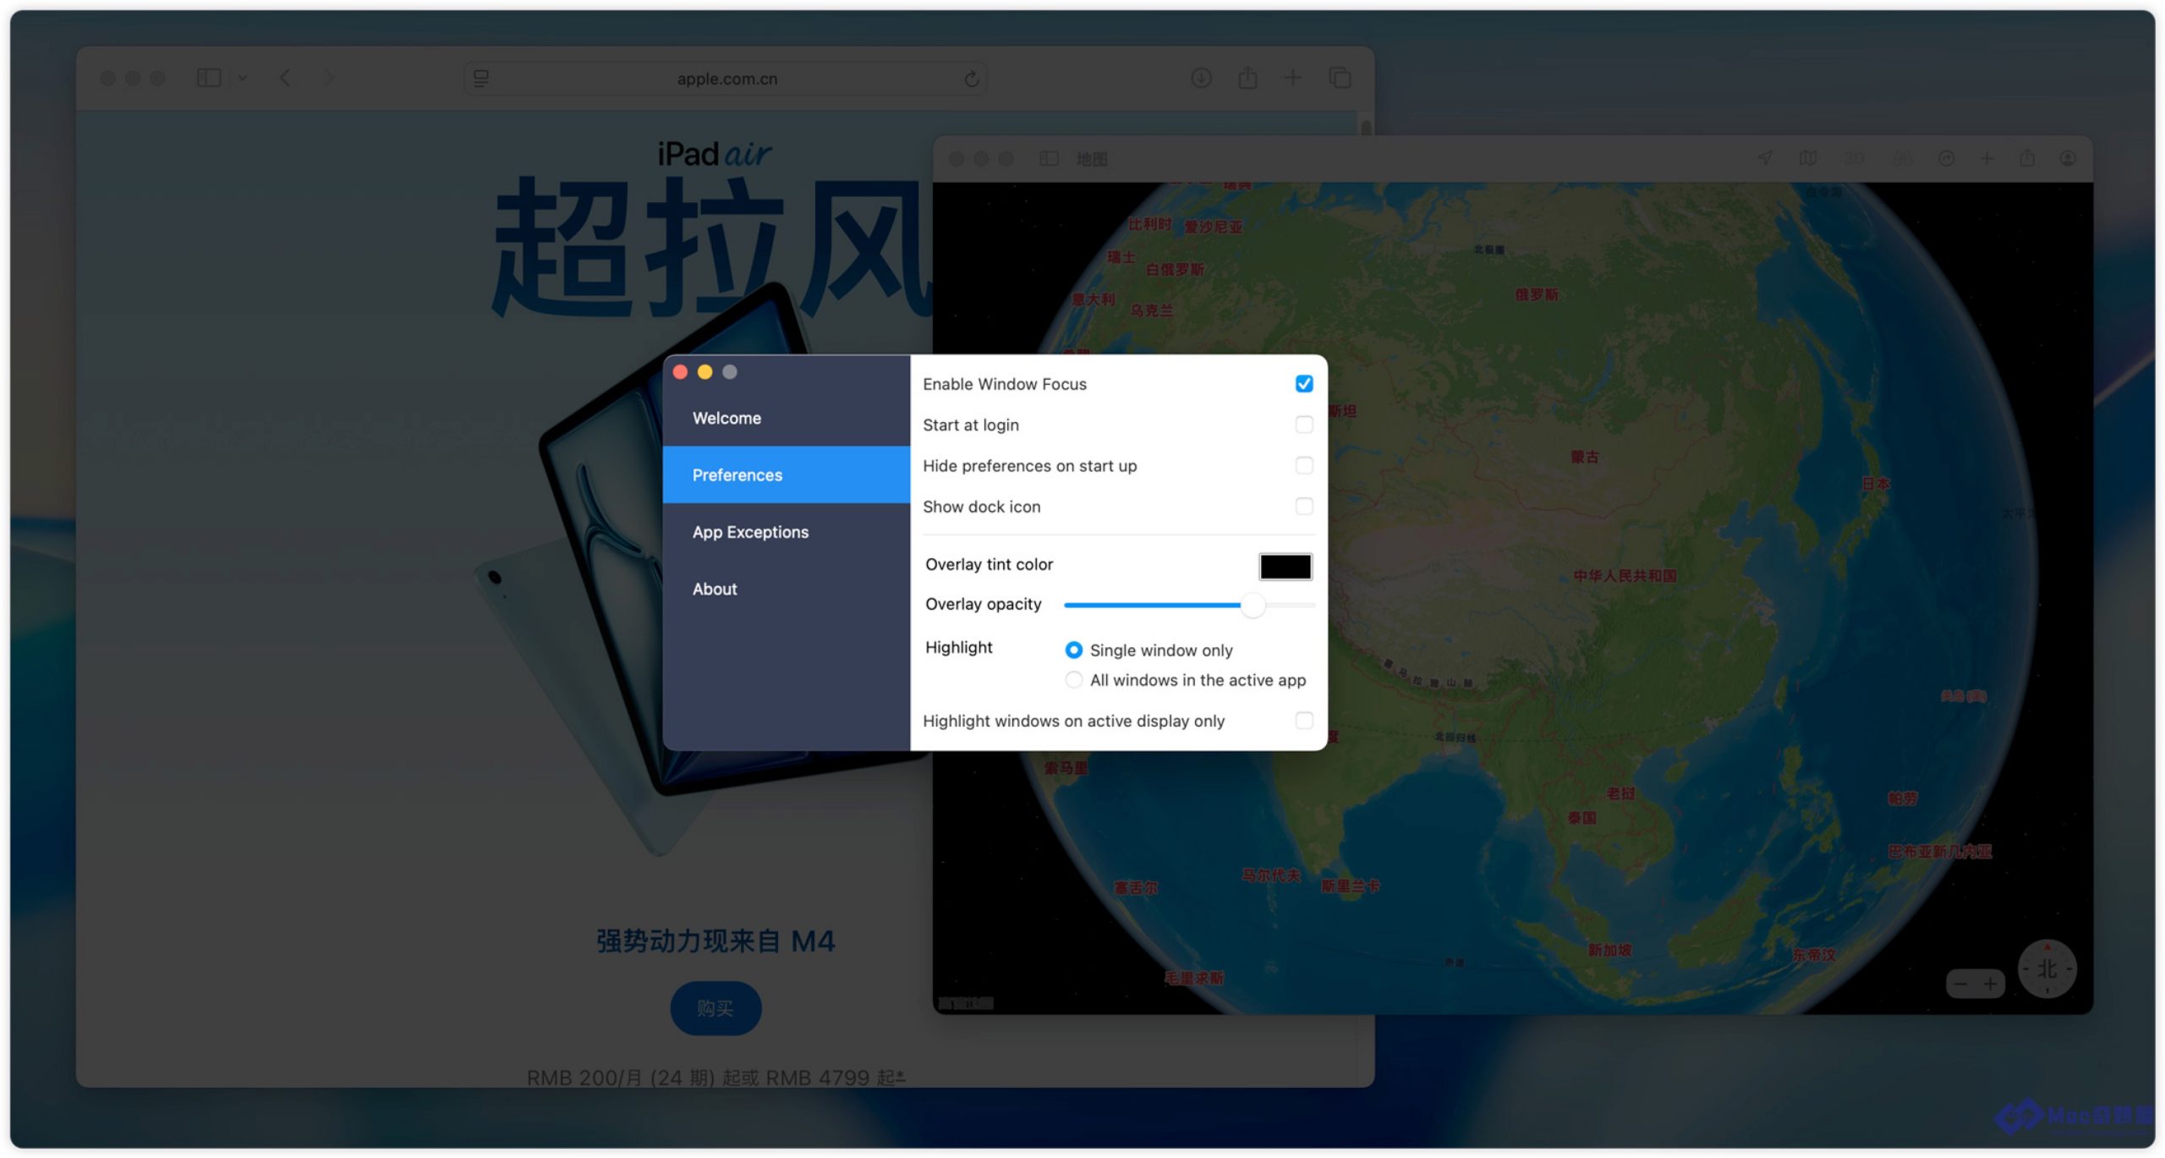Open the App Exceptions section

(750, 532)
